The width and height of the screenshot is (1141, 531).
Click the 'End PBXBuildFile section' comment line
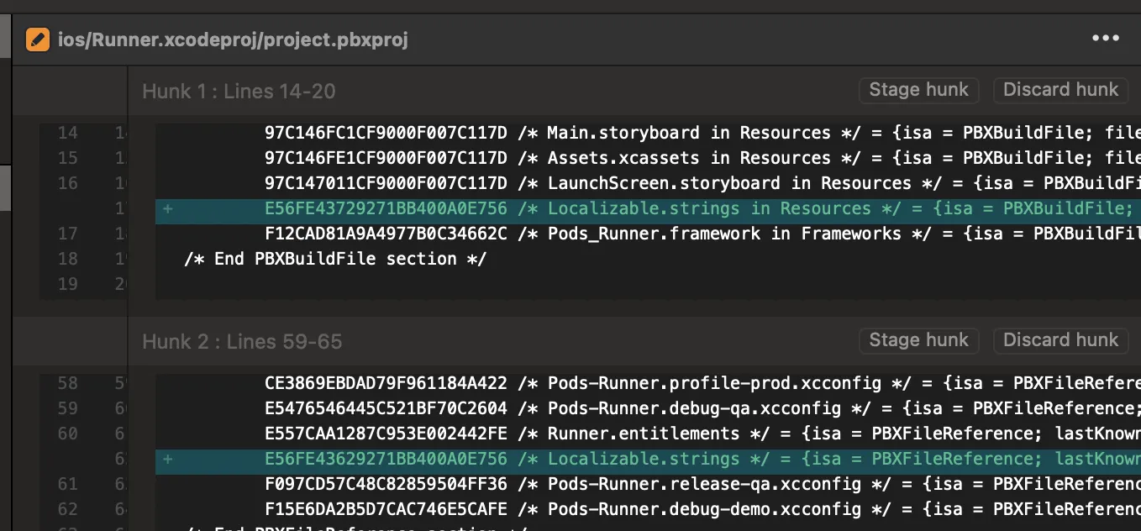pos(335,259)
